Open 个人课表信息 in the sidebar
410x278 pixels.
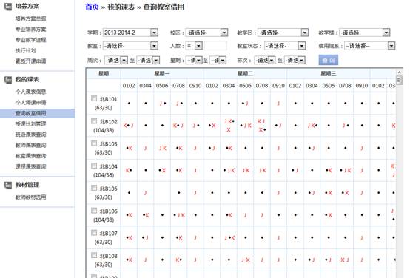click(x=30, y=92)
